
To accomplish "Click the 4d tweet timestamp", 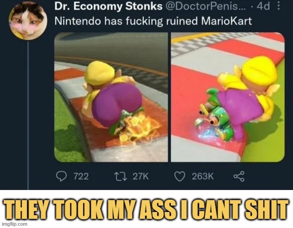I will click(x=263, y=6).
